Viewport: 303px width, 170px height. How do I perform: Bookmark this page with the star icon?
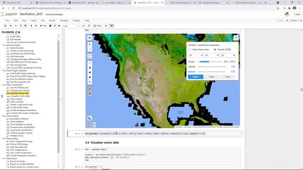(278, 8)
